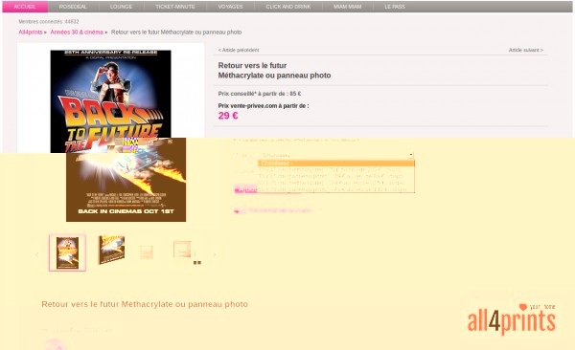Show previous thumbnails with left carousel arrow
The image size is (575, 350).
click(x=36, y=254)
